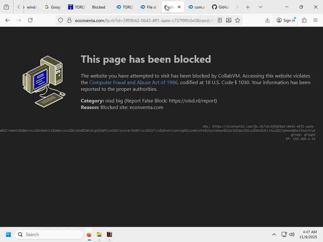Click the econventa.com address bar URL

click(x=144, y=20)
